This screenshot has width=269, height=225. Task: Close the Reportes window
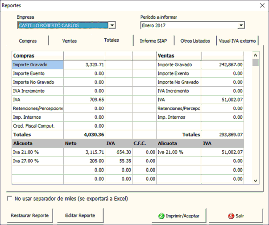262,5
